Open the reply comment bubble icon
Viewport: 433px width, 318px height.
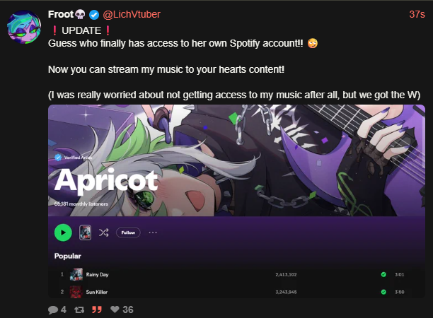point(53,310)
